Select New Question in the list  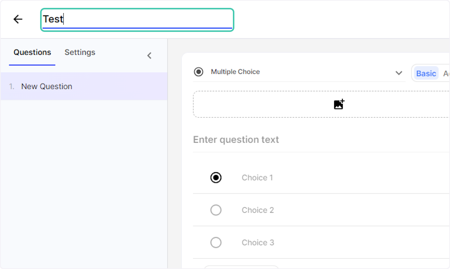coord(46,87)
